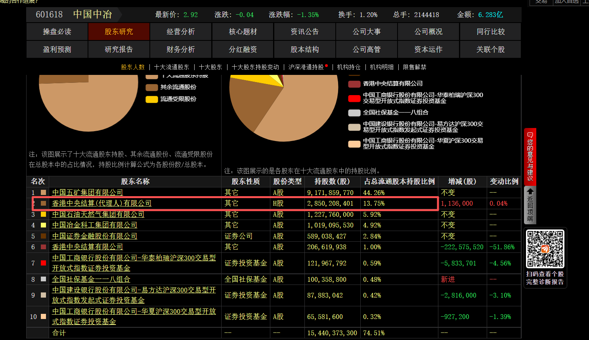
Task: Open the 研究报告 tab
Action: [119, 50]
